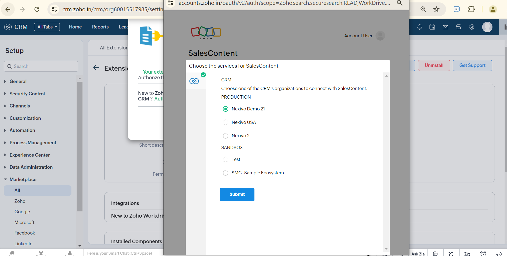The height and width of the screenshot is (256, 507).
Task: Open Google under Marketplace
Action: [22, 212]
